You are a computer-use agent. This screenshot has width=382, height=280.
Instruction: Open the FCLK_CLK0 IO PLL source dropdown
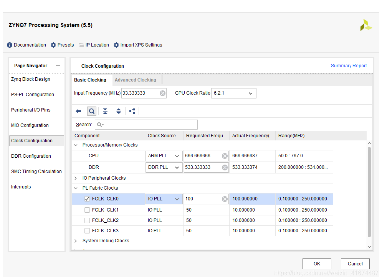(x=164, y=199)
